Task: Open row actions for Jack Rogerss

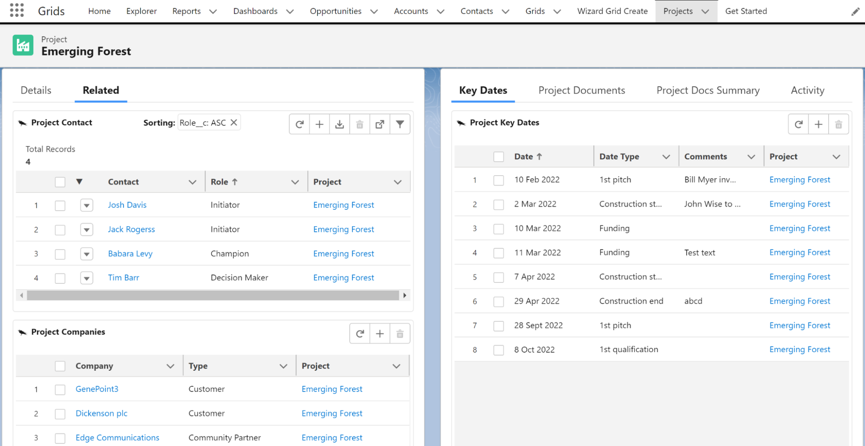Action: (87, 229)
